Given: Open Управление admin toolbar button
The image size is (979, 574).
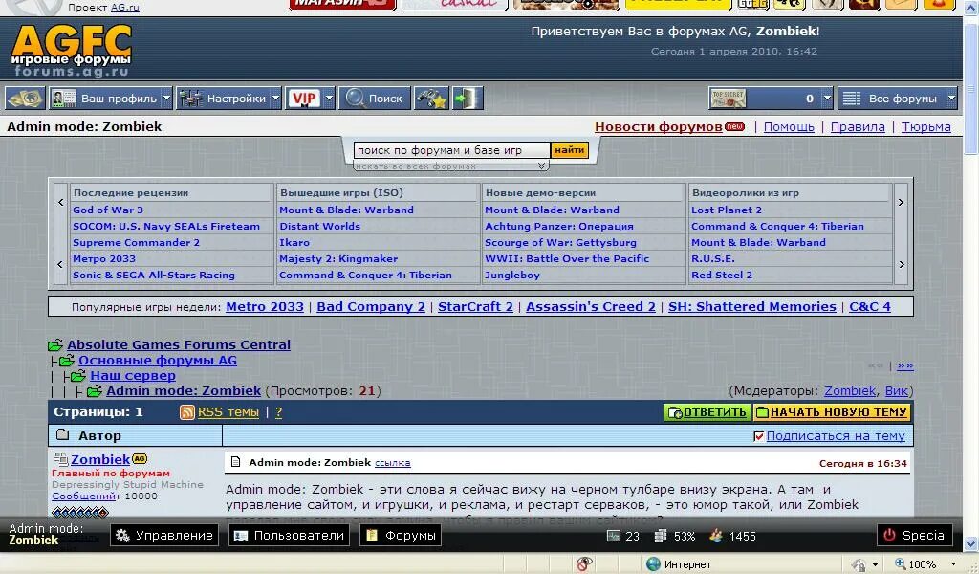Looking at the screenshot, I should click(x=164, y=536).
